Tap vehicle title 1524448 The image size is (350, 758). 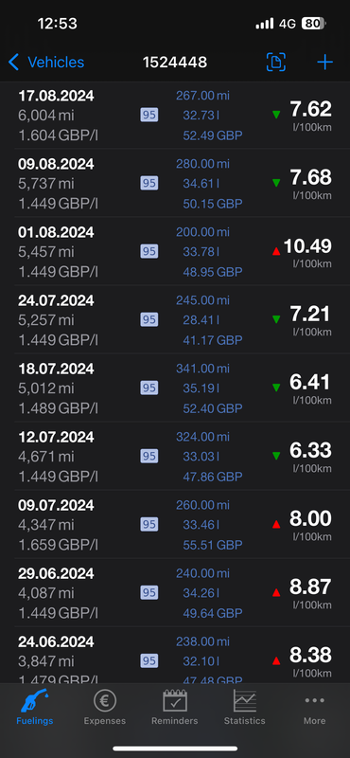175,63
